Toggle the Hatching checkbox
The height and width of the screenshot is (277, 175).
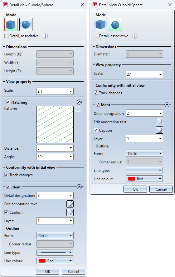coord(8,102)
